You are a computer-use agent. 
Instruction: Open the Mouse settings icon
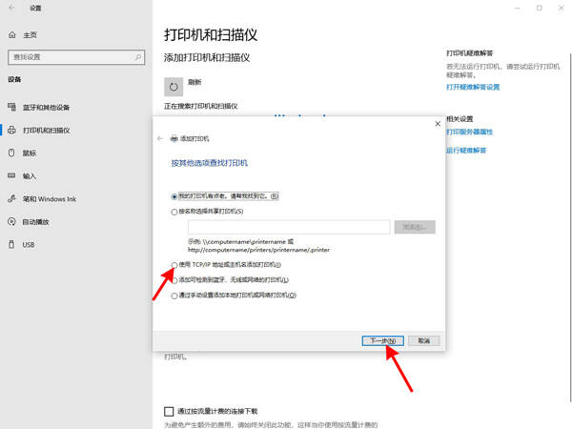click(11, 153)
